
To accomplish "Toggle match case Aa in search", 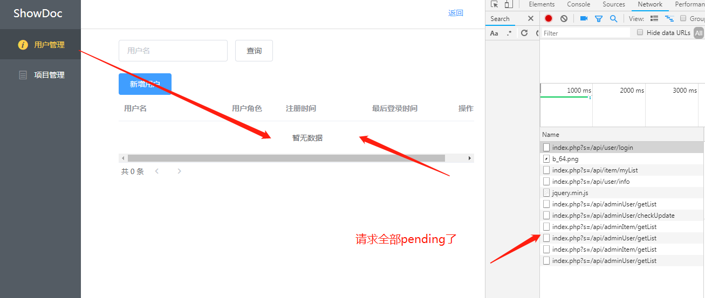I will (x=494, y=33).
